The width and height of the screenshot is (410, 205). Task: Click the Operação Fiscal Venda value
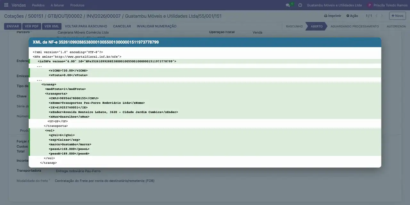(x=257, y=32)
